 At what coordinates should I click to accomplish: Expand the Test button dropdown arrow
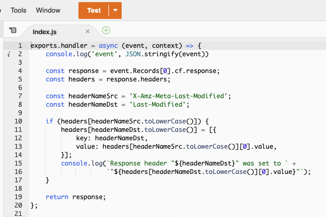pyautogui.click(x=115, y=11)
